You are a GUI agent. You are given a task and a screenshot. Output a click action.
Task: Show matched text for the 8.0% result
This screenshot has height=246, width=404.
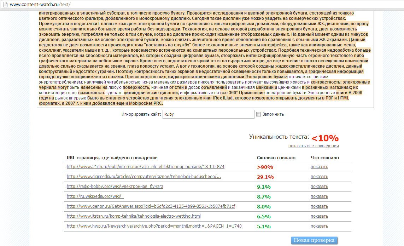tap(319, 206)
